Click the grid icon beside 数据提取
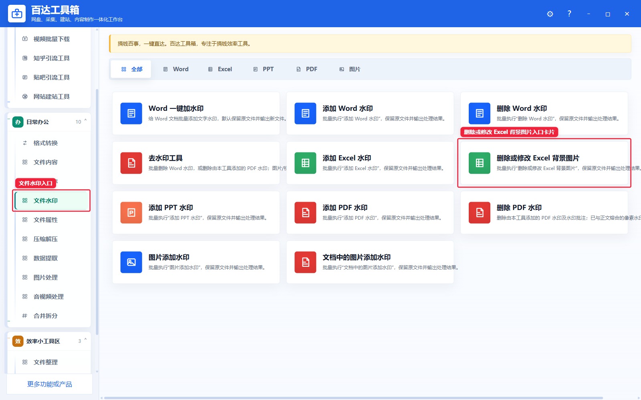 point(25,258)
